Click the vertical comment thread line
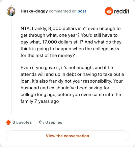The height and width of the screenshot is (147, 135). pos(11,65)
